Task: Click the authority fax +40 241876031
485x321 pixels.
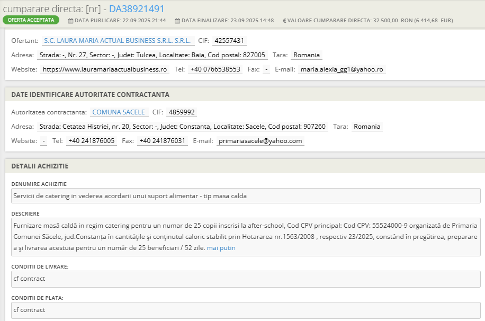Action: pyautogui.click(x=163, y=141)
